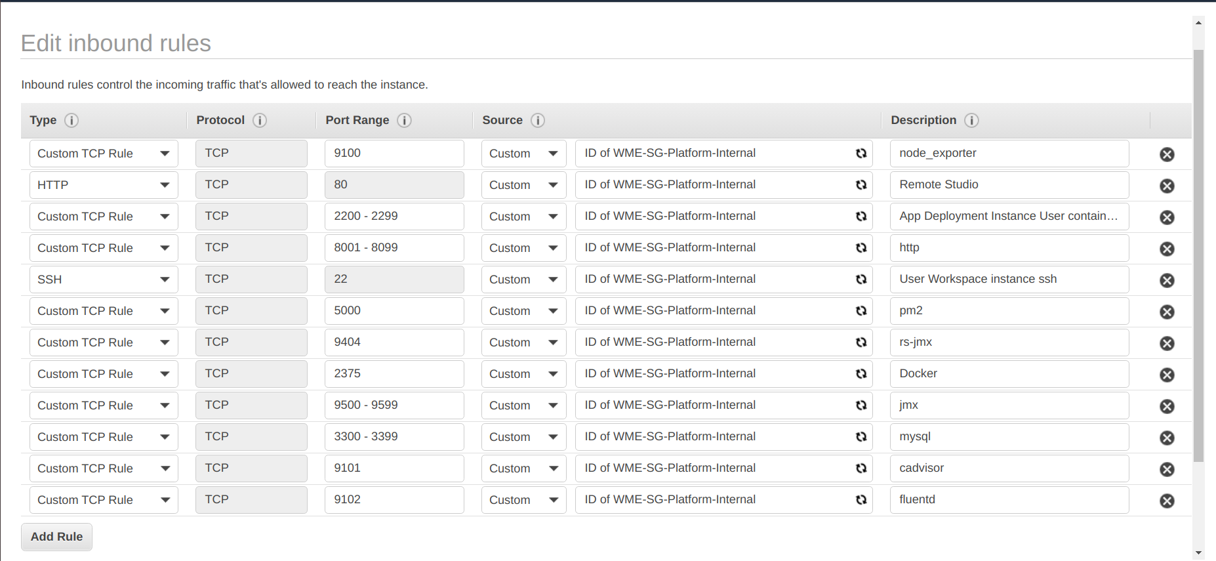1216x561 pixels.
Task: Click the scrollbar down arrow
Action: pos(1198,553)
